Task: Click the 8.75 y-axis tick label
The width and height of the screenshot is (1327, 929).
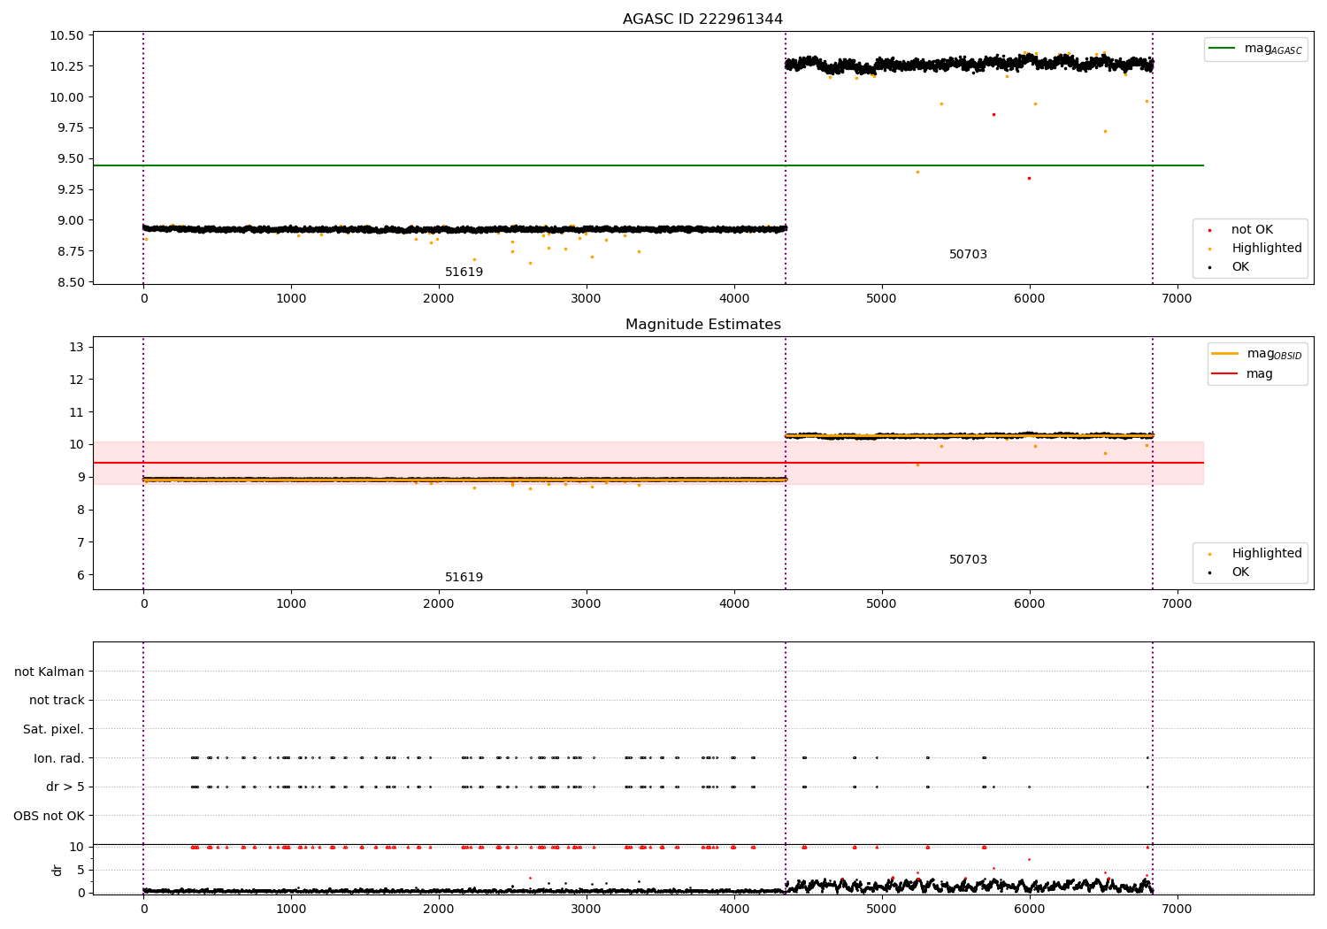Action: coord(70,252)
